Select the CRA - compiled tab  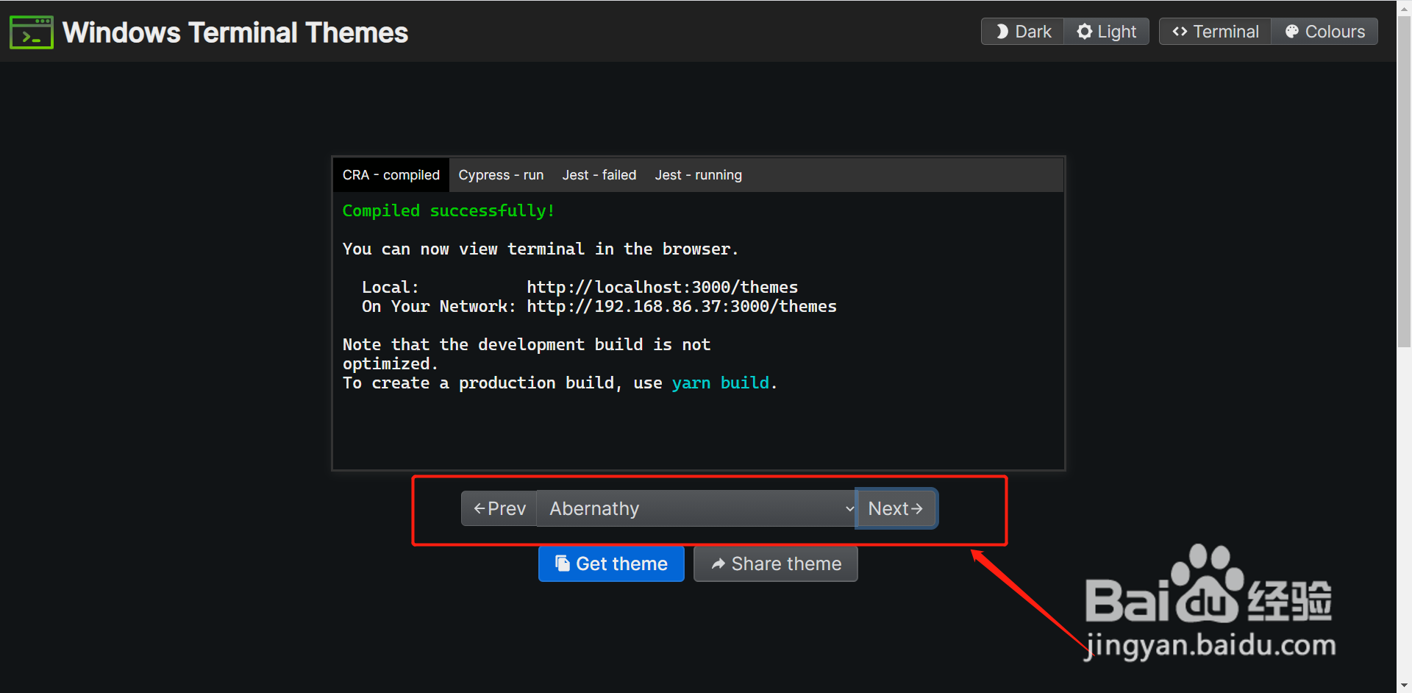pyautogui.click(x=391, y=174)
